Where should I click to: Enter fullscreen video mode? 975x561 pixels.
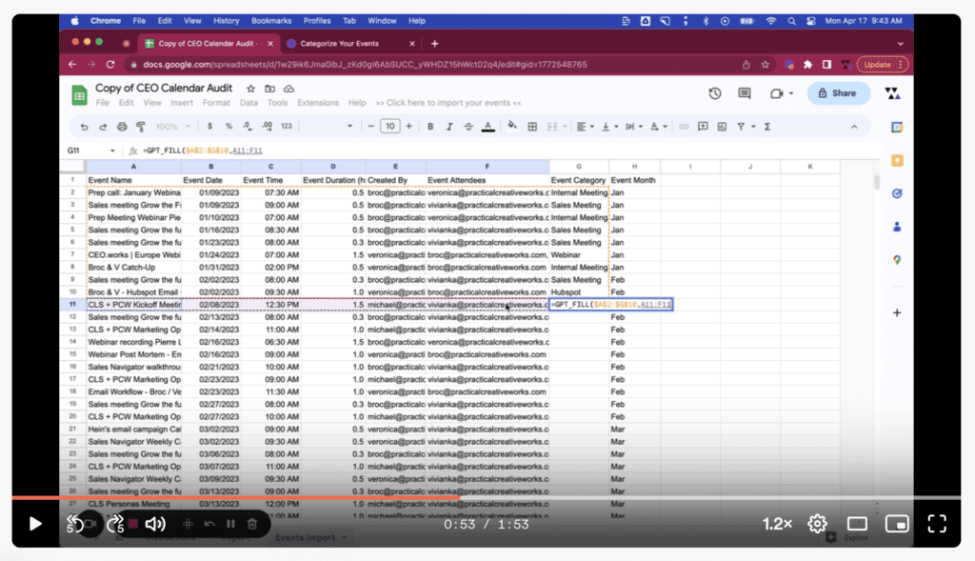coord(937,524)
